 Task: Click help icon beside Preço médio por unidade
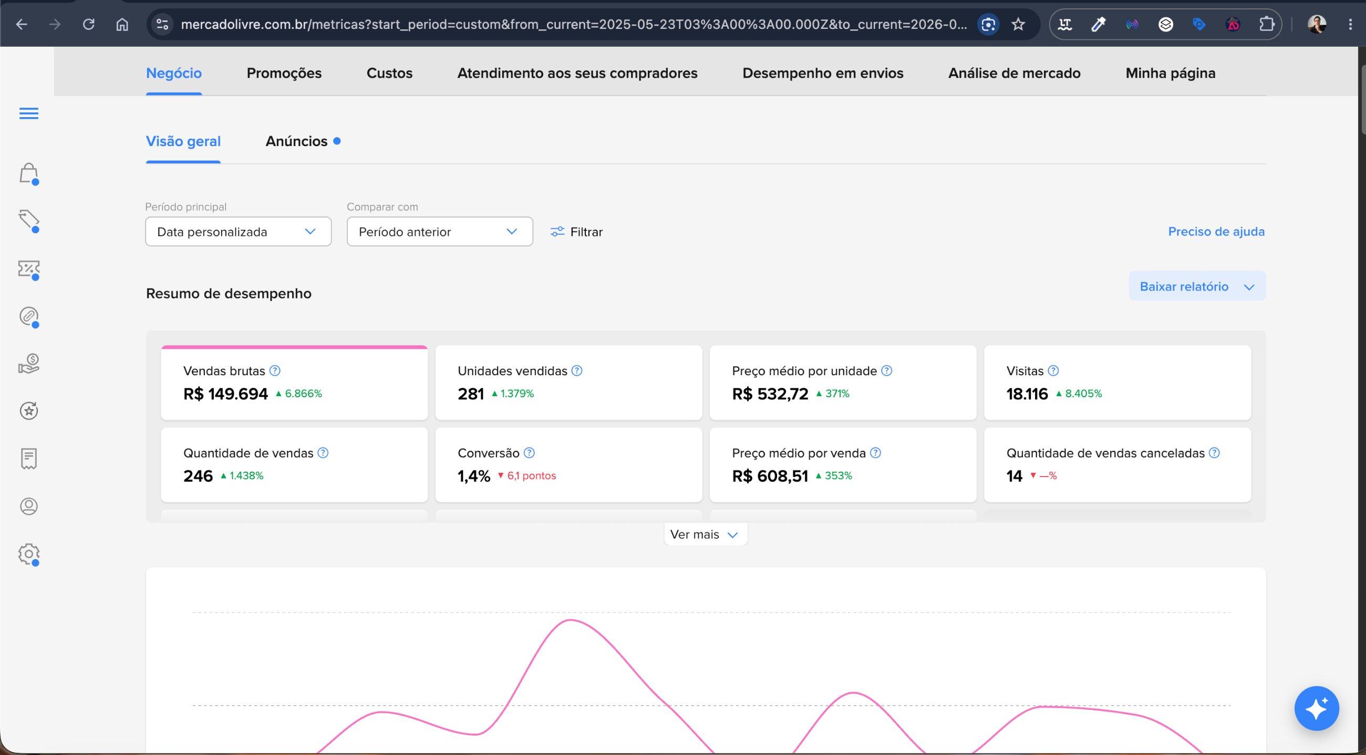pos(887,370)
